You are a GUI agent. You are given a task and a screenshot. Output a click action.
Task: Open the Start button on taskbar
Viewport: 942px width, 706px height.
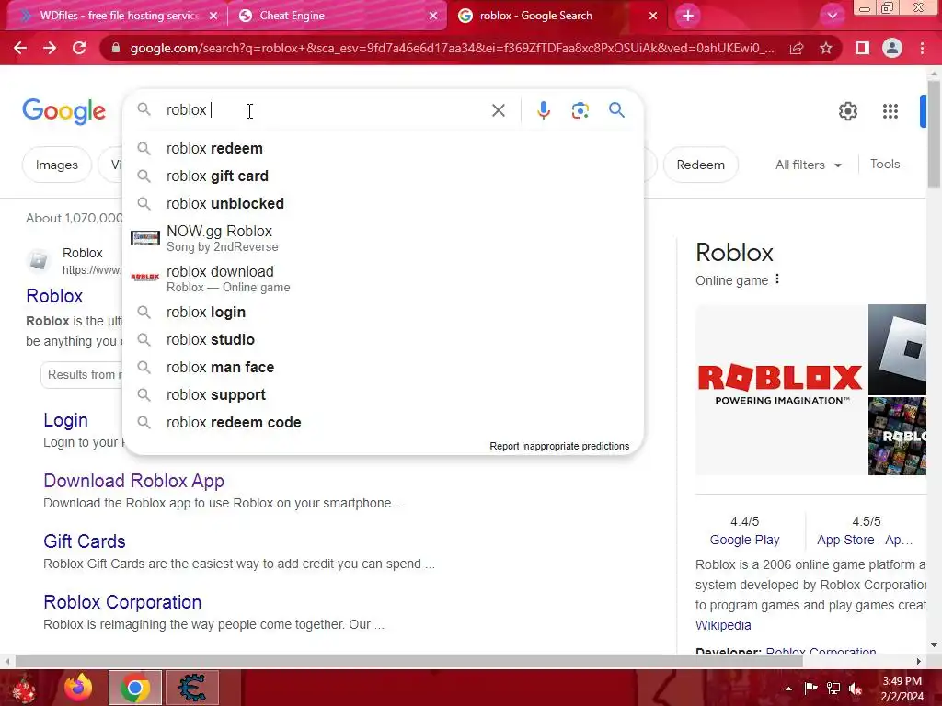click(23, 689)
